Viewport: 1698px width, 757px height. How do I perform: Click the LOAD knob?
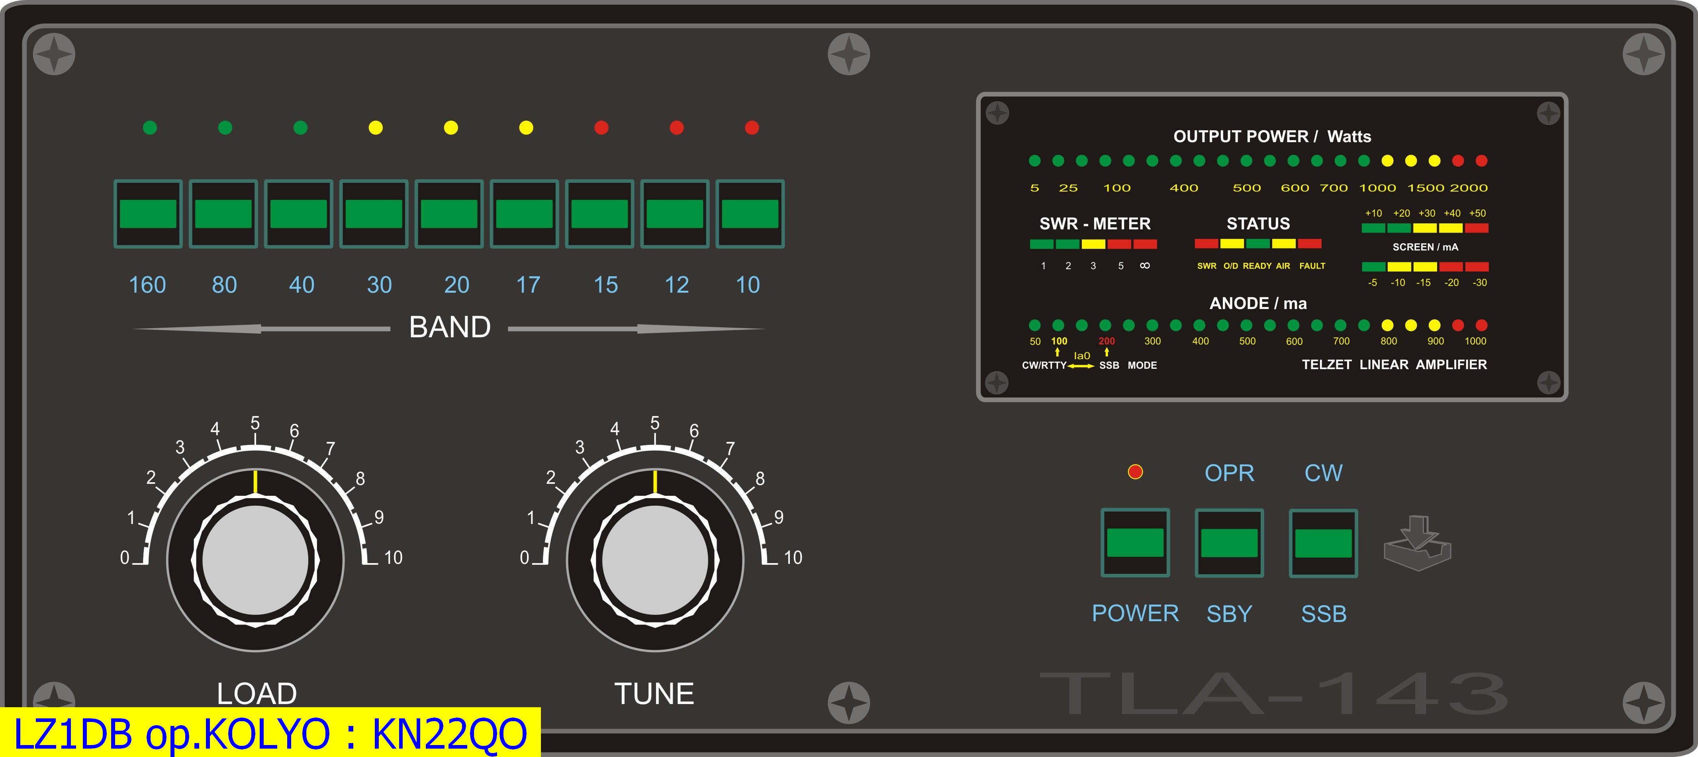[x=255, y=560]
